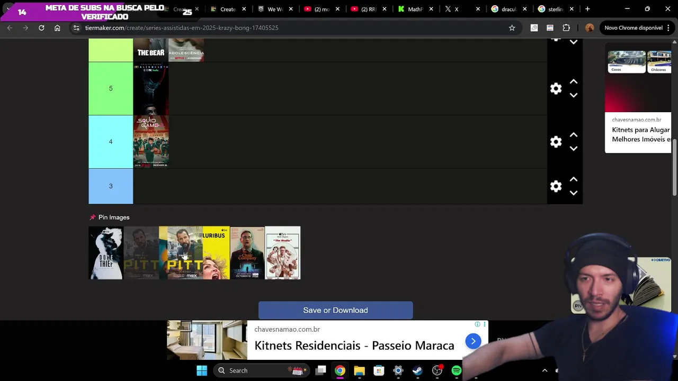This screenshot has height=381, width=678.
Task: Open Chrome profile avatar
Action: (x=590, y=28)
